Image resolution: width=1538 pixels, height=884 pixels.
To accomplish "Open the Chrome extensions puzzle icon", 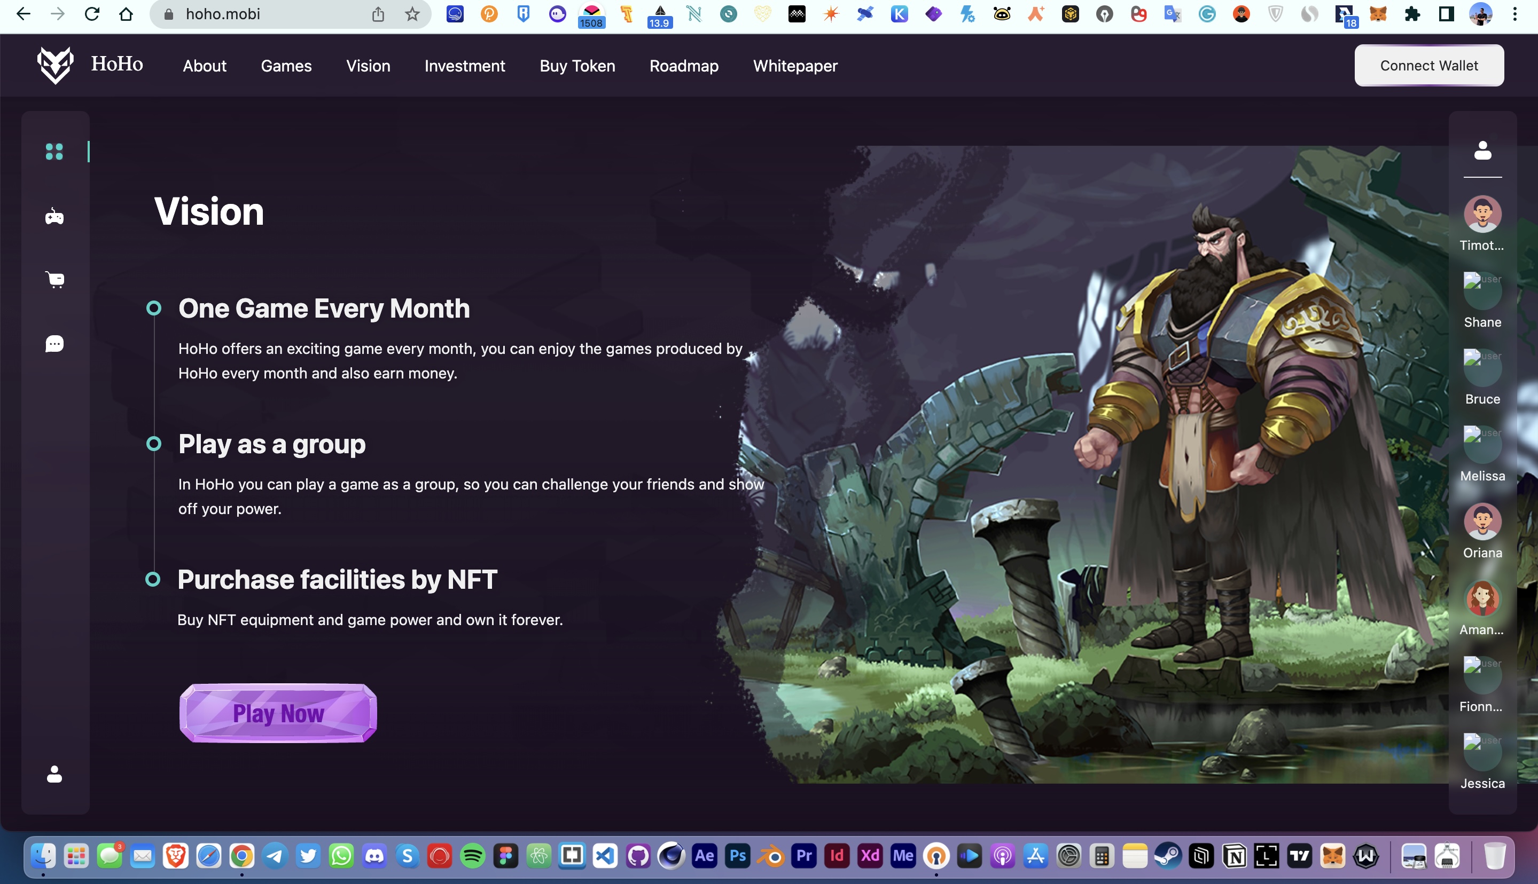I will click(x=1412, y=14).
